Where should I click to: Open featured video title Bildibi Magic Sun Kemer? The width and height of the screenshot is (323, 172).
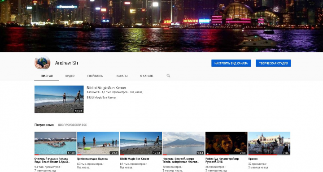pos(106,88)
